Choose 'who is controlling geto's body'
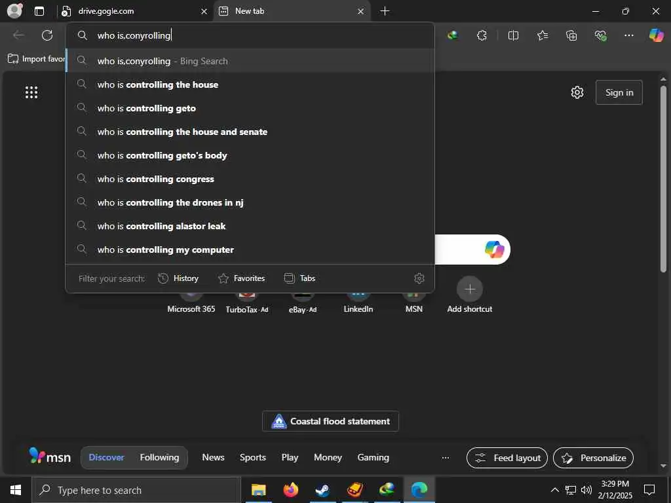This screenshot has width=671, height=503. [250, 155]
